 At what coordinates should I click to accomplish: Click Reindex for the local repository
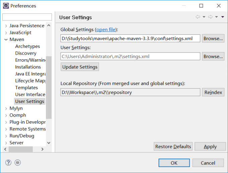[213, 92]
